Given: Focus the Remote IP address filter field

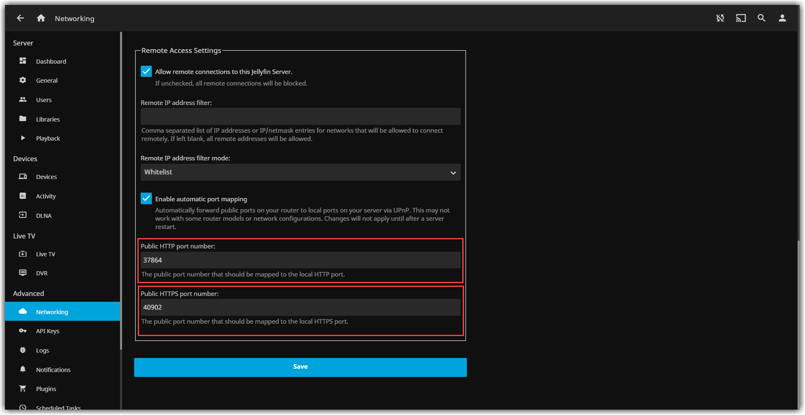Looking at the screenshot, I should click(x=300, y=117).
